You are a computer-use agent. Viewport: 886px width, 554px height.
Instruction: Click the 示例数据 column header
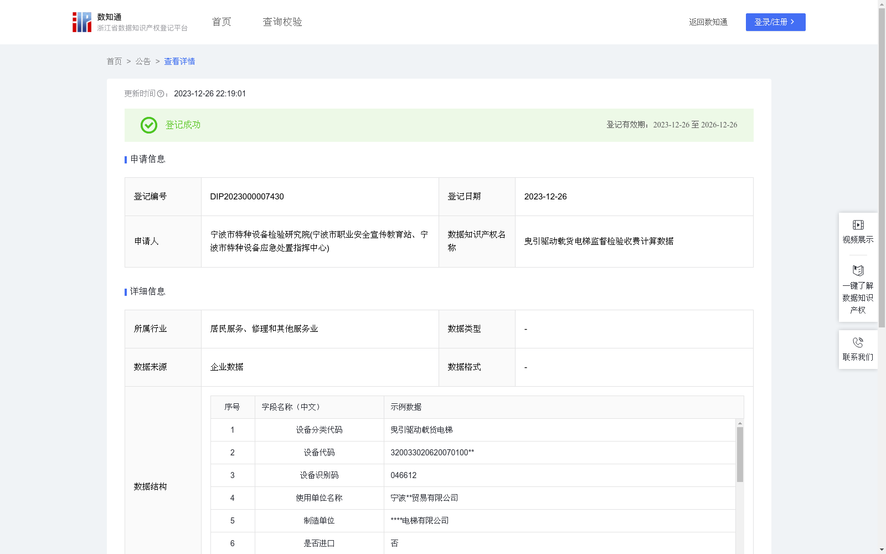click(x=564, y=407)
